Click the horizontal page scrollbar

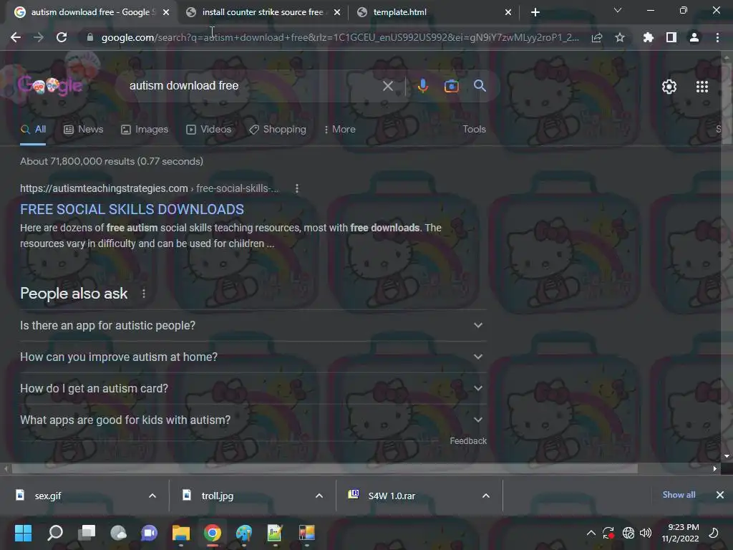(325, 468)
